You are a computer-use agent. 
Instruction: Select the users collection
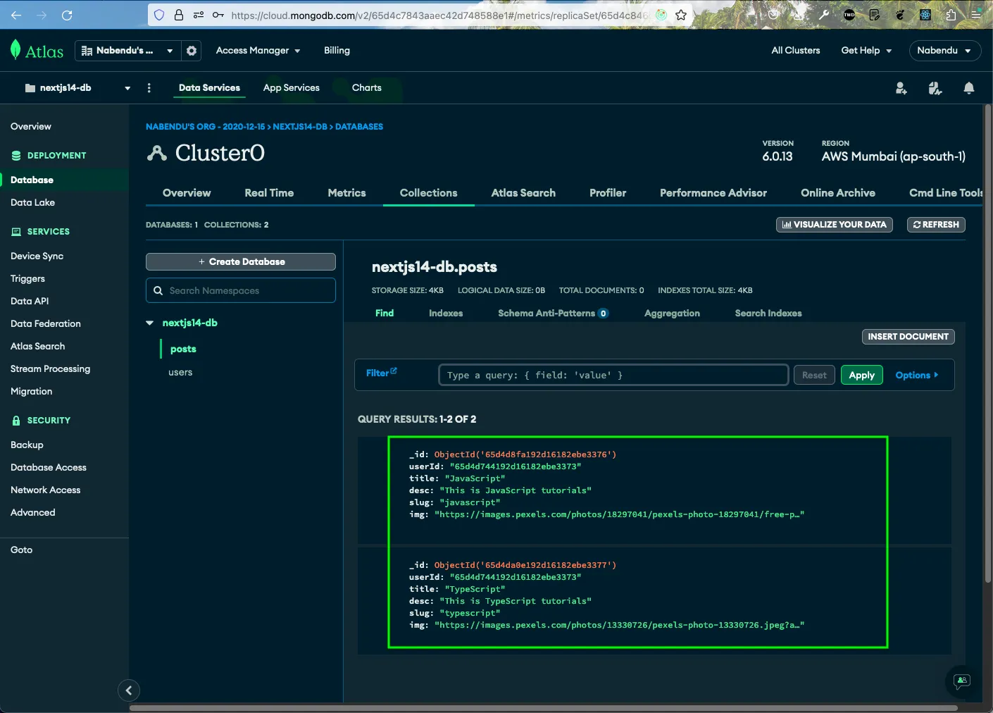[x=180, y=373]
